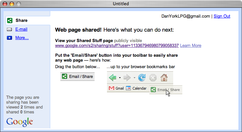Open the dropdown arrow next to forward button
Image resolution: width=242 pixels, height=132 pixels.
[x=134, y=78]
